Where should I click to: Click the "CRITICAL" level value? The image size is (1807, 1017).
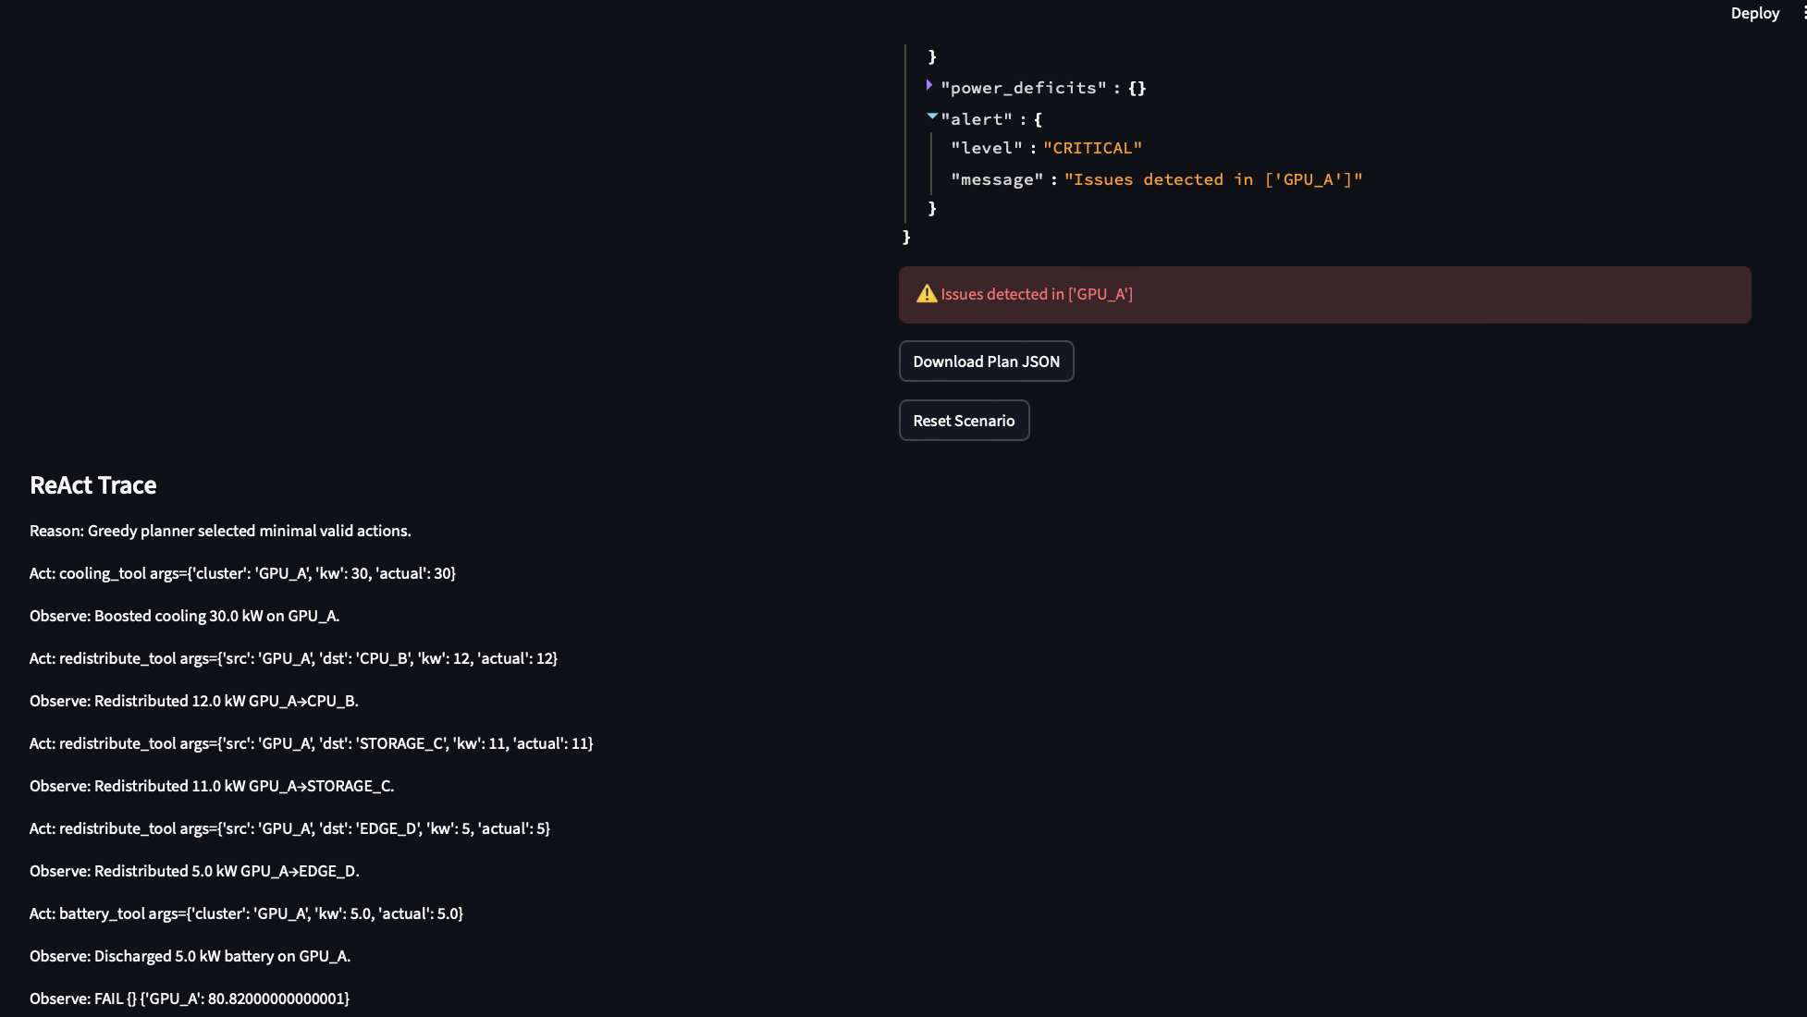1092,149
